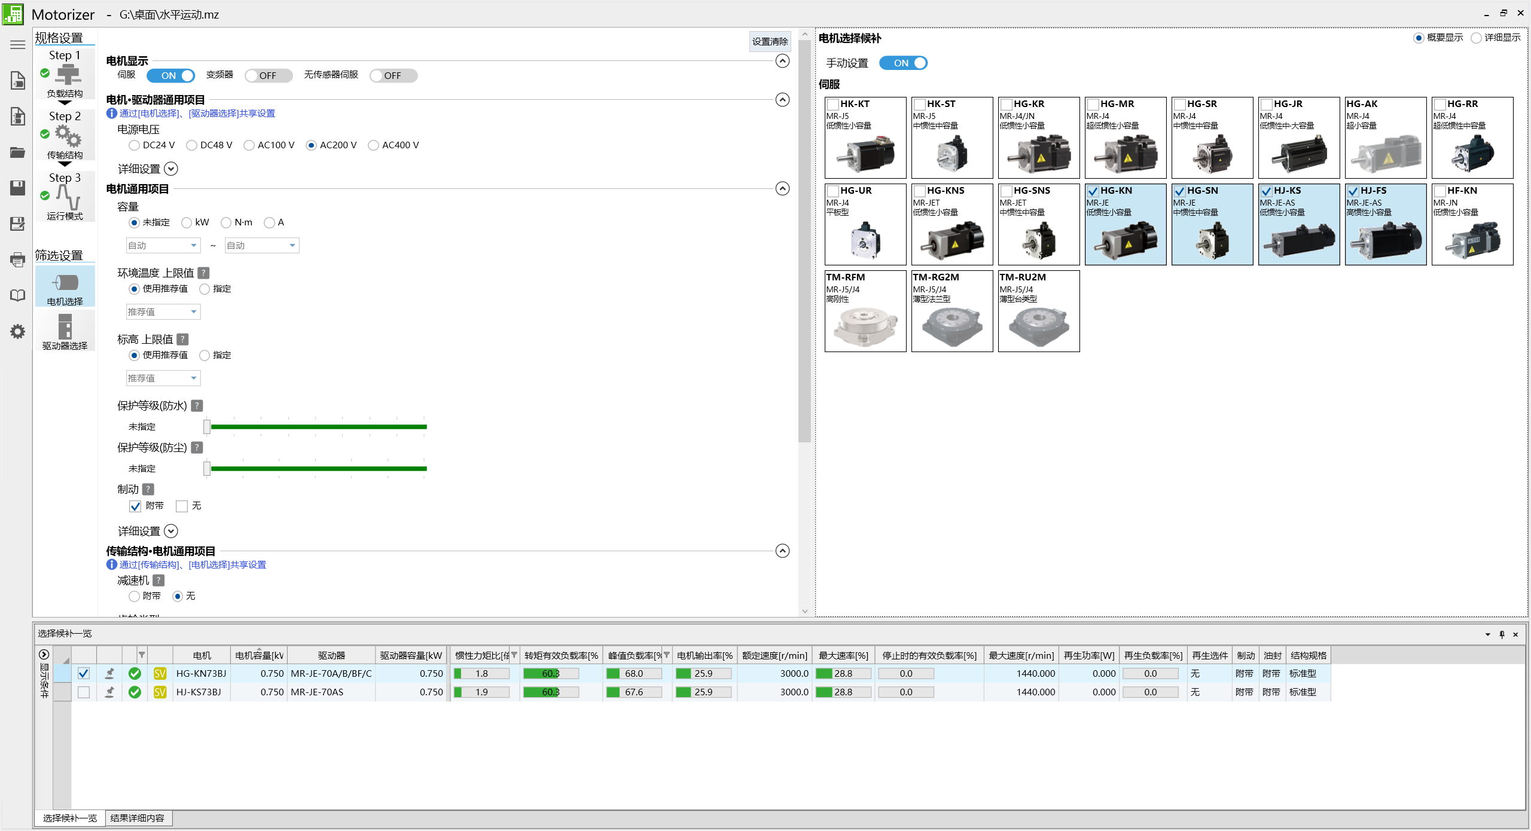Open 驱动器选择 filter panel
This screenshot has height=831, width=1531.
(65, 331)
